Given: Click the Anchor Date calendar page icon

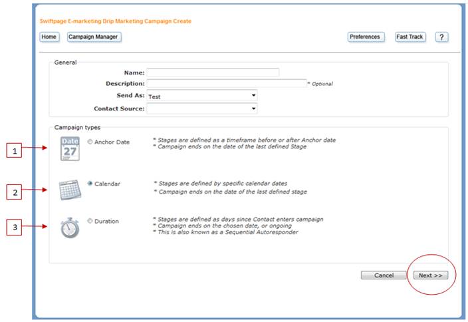Looking at the screenshot, I should click(70, 149).
